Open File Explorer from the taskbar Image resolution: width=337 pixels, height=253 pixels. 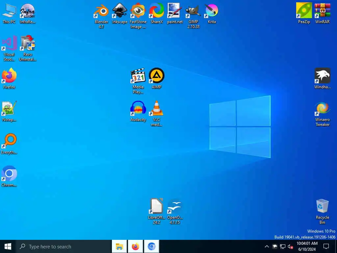(119, 246)
